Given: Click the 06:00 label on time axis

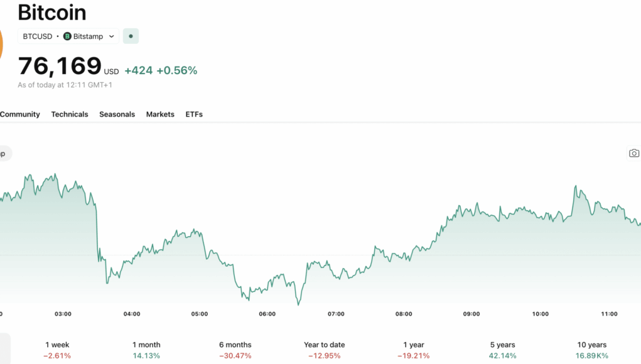Looking at the screenshot, I should (x=267, y=314).
